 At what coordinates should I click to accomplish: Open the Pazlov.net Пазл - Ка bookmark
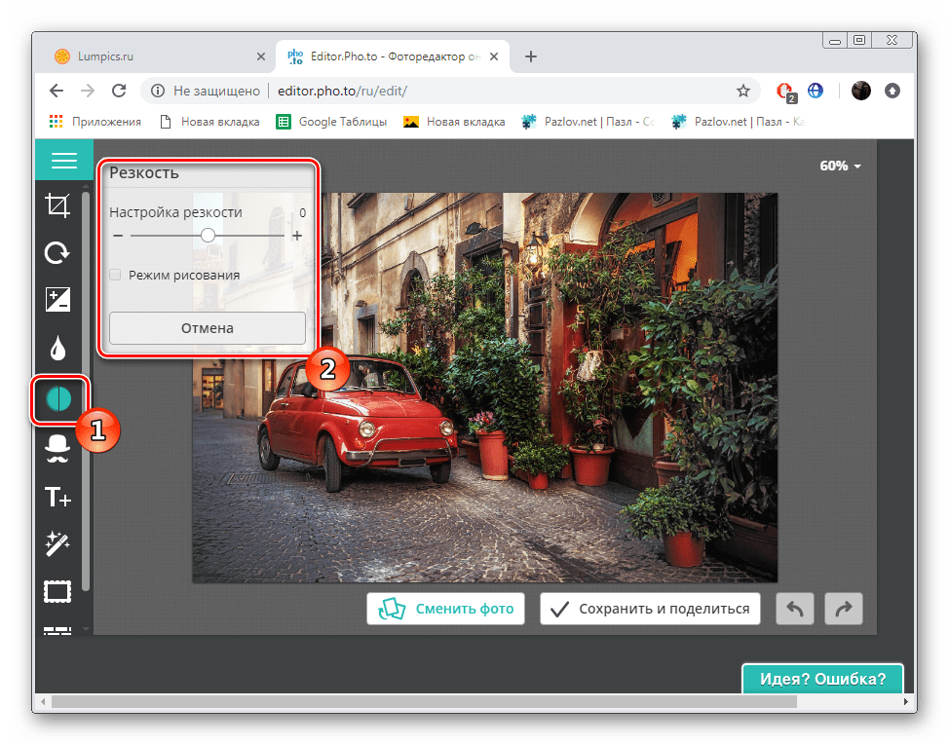tap(739, 122)
